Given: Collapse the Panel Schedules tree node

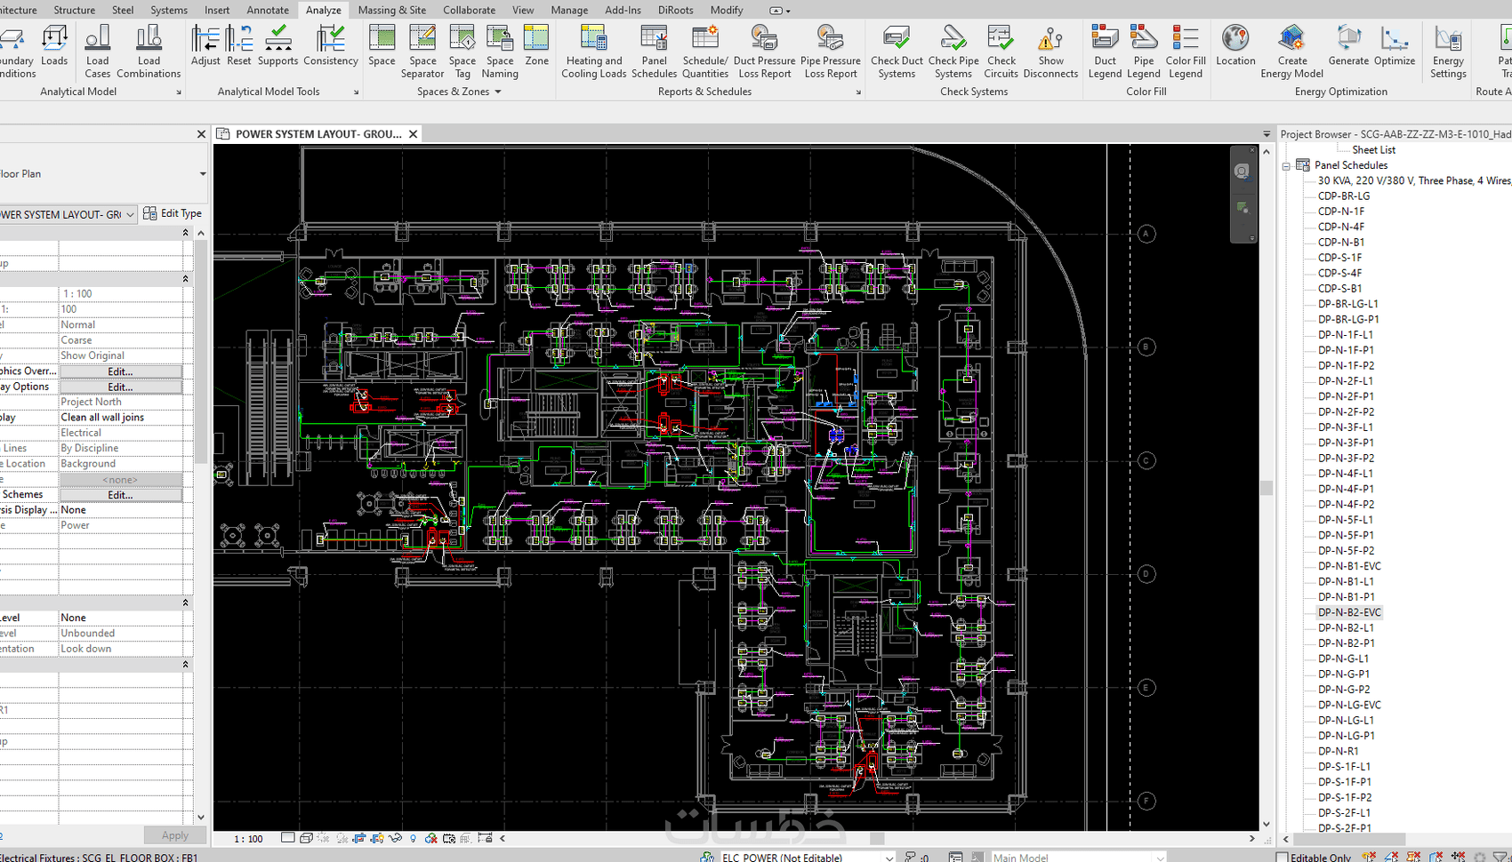Looking at the screenshot, I should [x=1286, y=166].
